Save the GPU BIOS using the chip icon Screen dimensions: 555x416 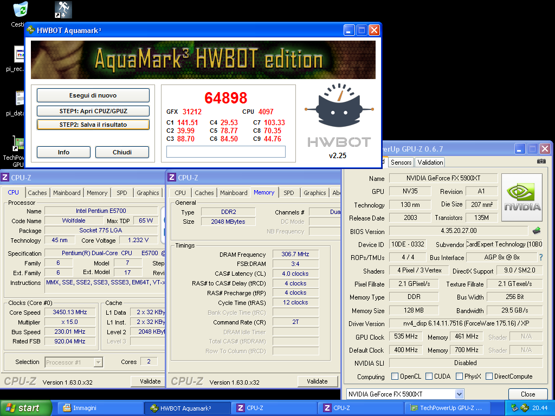tap(537, 231)
